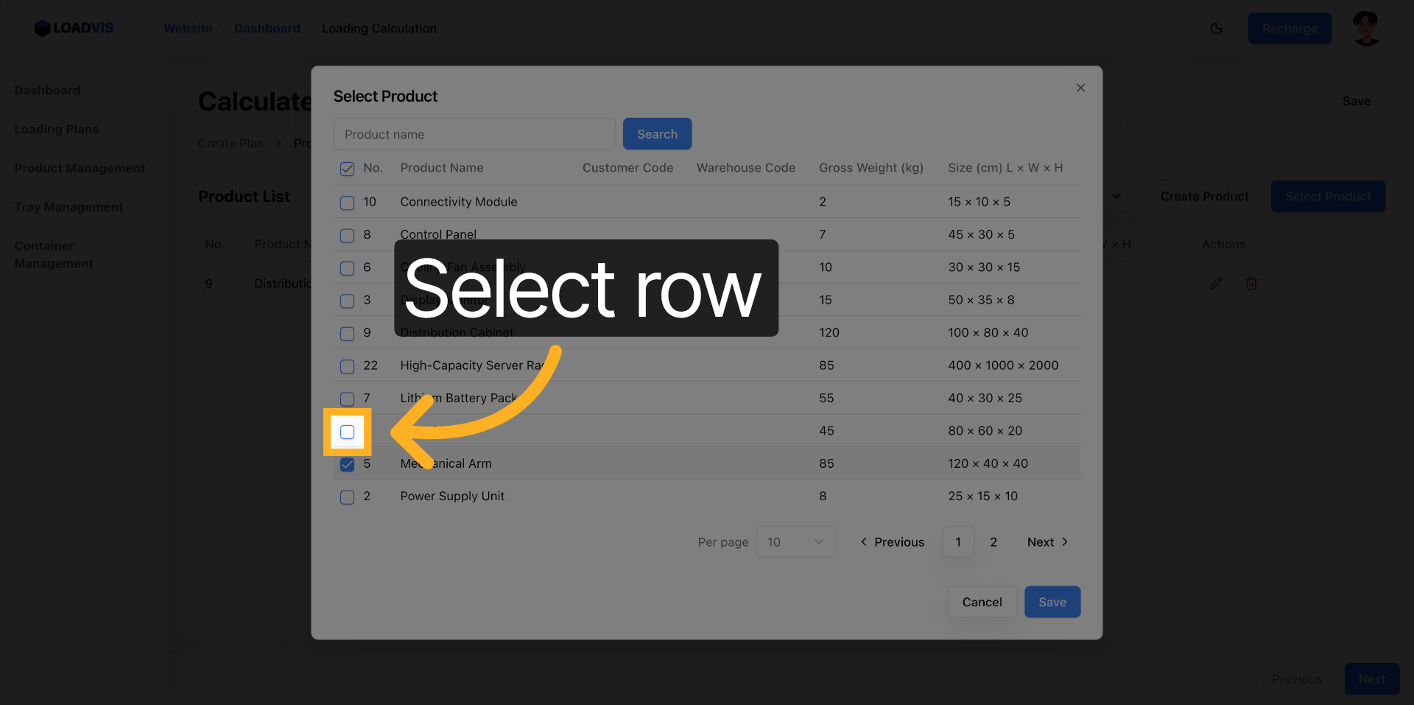Open the Dashboard breadcrumb link
The height and width of the screenshot is (705, 1414).
(x=267, y=29)
